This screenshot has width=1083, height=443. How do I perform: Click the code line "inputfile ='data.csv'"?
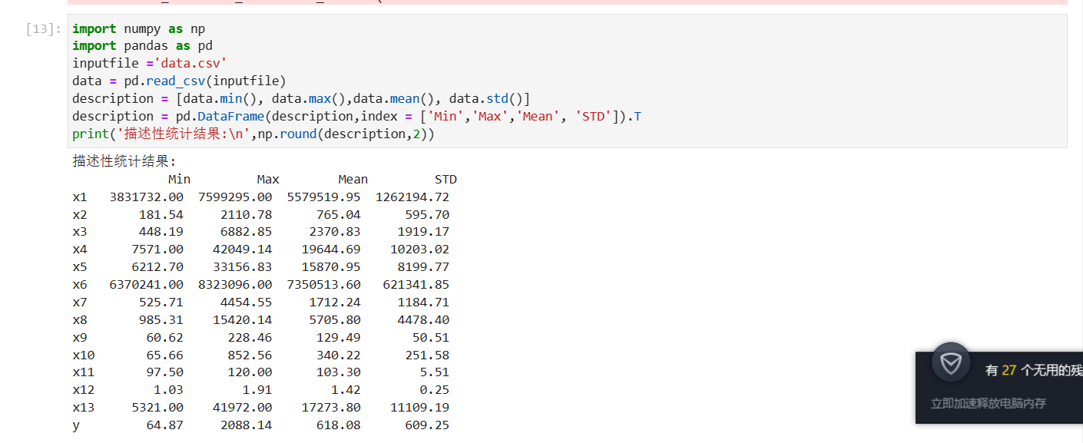(150, 64)
